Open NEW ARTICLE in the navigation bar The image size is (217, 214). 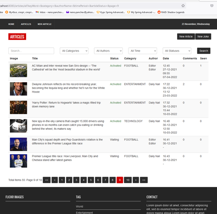click(x=45, y=24)
